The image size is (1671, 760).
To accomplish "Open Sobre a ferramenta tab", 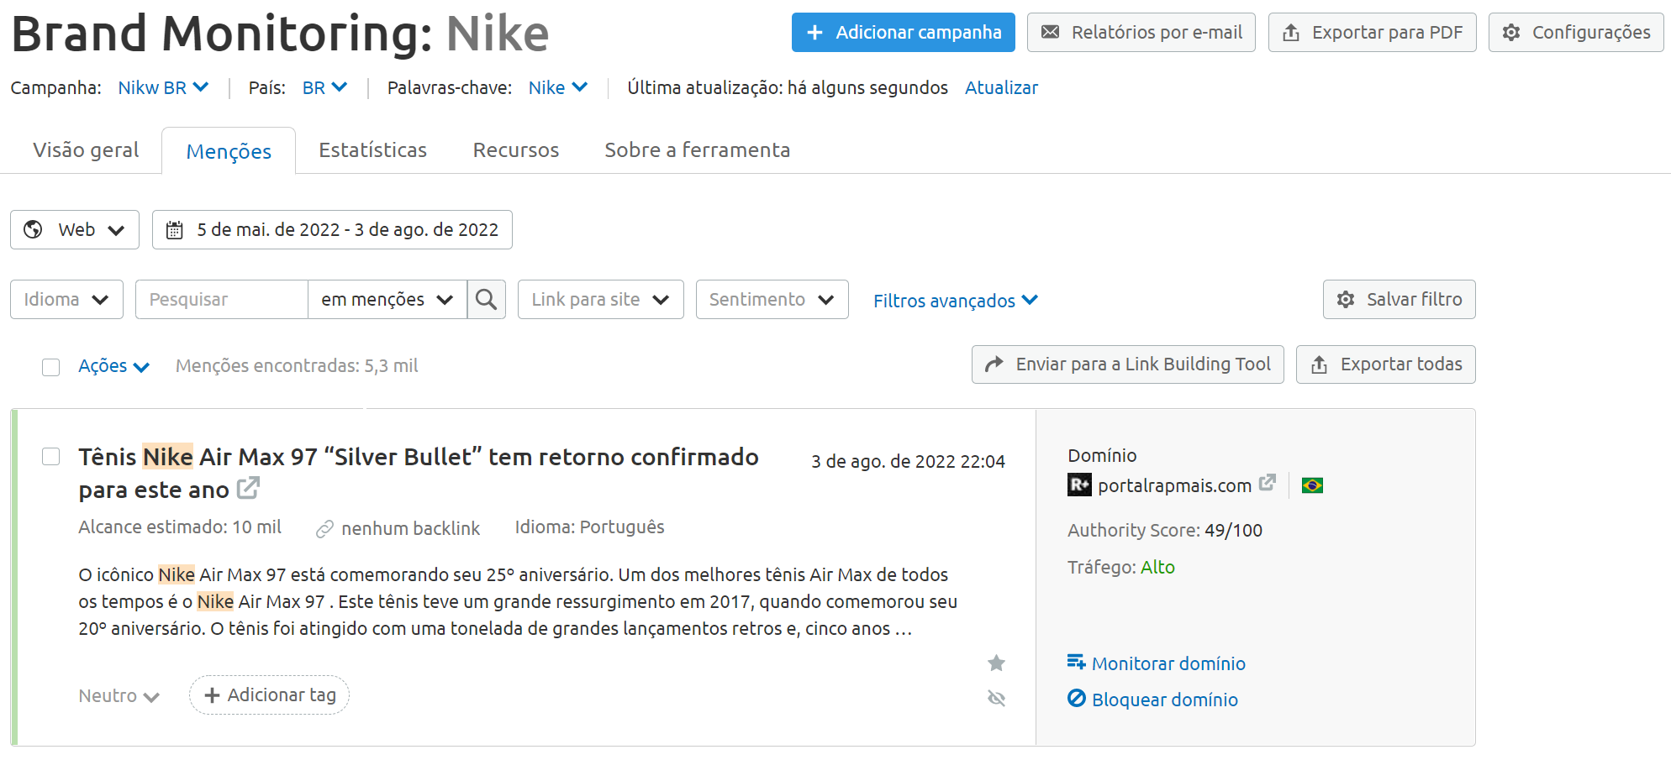I will pos(697,150).
